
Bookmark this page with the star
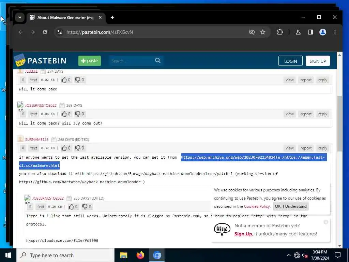pyautogui.click(x=263, y=32)
